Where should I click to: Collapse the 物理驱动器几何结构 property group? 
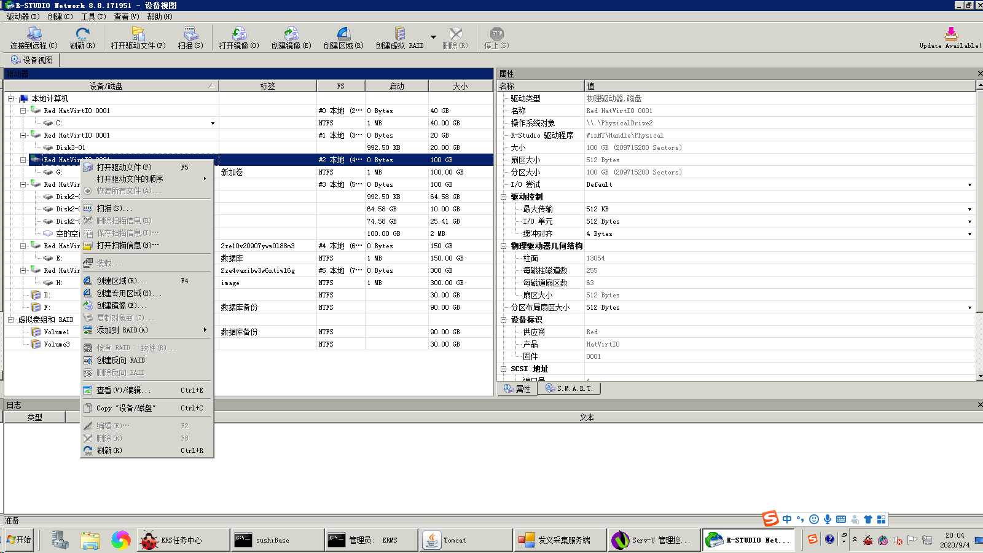[x=503, y=246]
